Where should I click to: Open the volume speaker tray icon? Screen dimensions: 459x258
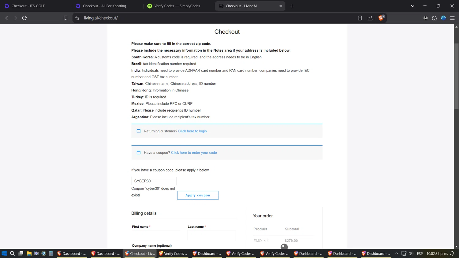[x=411, y=253]
